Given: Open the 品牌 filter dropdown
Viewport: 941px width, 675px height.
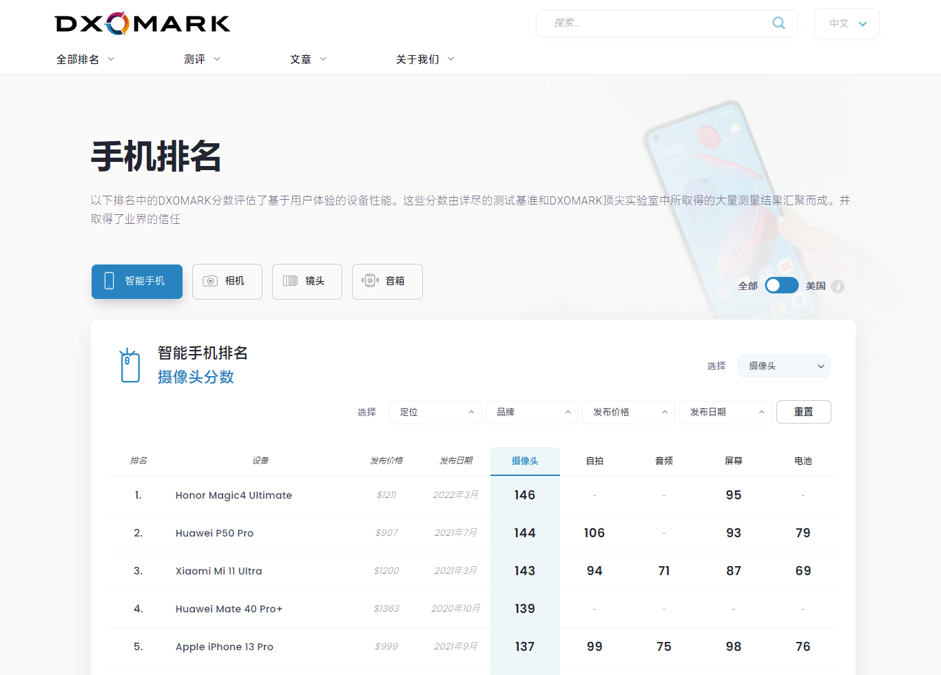Looking at the screenshot, I should (x=532, y=412).
